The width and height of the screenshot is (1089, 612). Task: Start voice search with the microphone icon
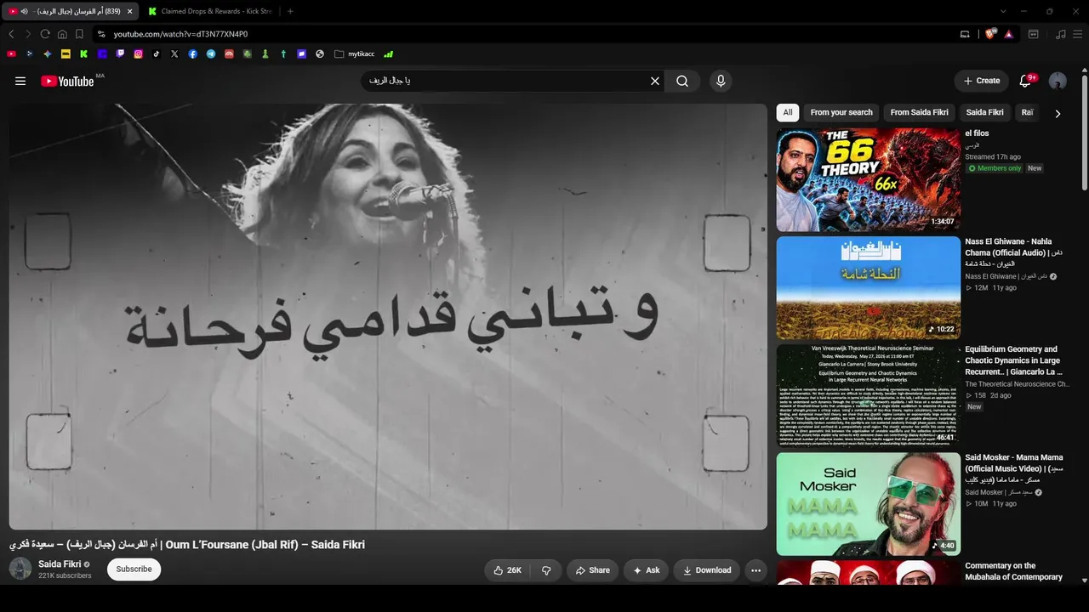click(x=721, y=81)
